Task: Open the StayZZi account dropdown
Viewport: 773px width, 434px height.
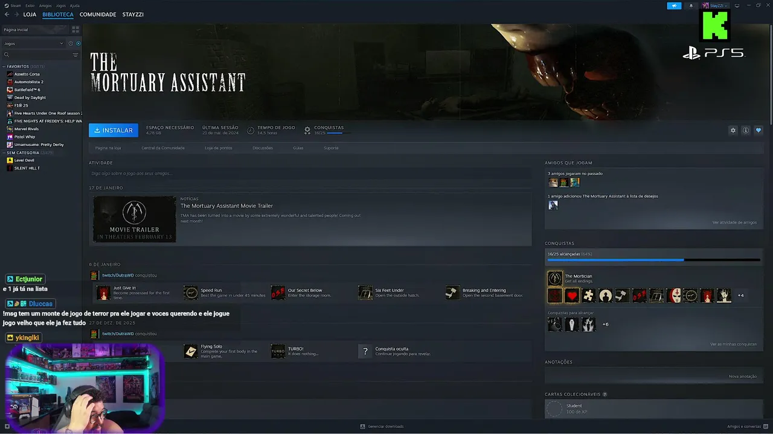Action: pos(714,6)
